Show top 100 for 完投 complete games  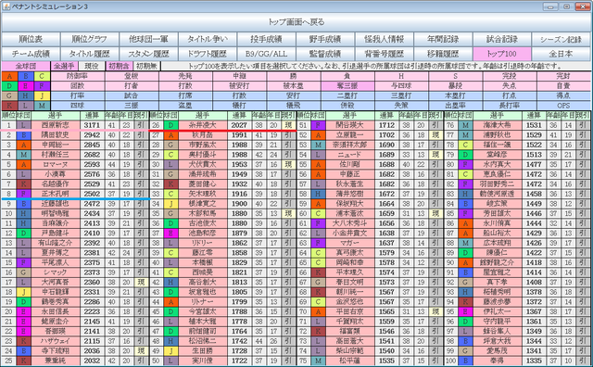(x=510, y=76)
